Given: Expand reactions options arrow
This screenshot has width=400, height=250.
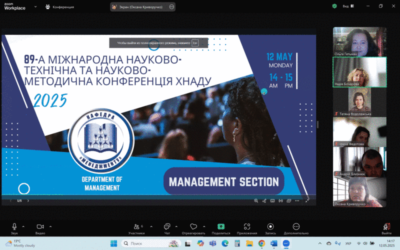Looking at the screenshot, I should (x=204, y=226).
